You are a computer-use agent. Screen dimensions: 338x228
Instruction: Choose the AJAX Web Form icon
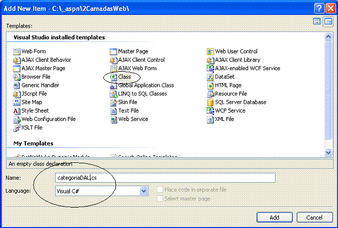[x=114, y=68]
